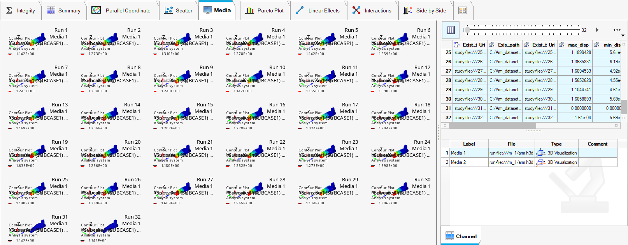Image resolution: width=628 pixels, height=245 pixels.
Task: Click the File cell of Media 2
Action: tap(511, 162)
